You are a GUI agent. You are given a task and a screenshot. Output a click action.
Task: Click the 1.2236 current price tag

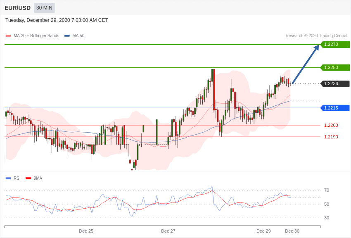click(x=335, y=83)
